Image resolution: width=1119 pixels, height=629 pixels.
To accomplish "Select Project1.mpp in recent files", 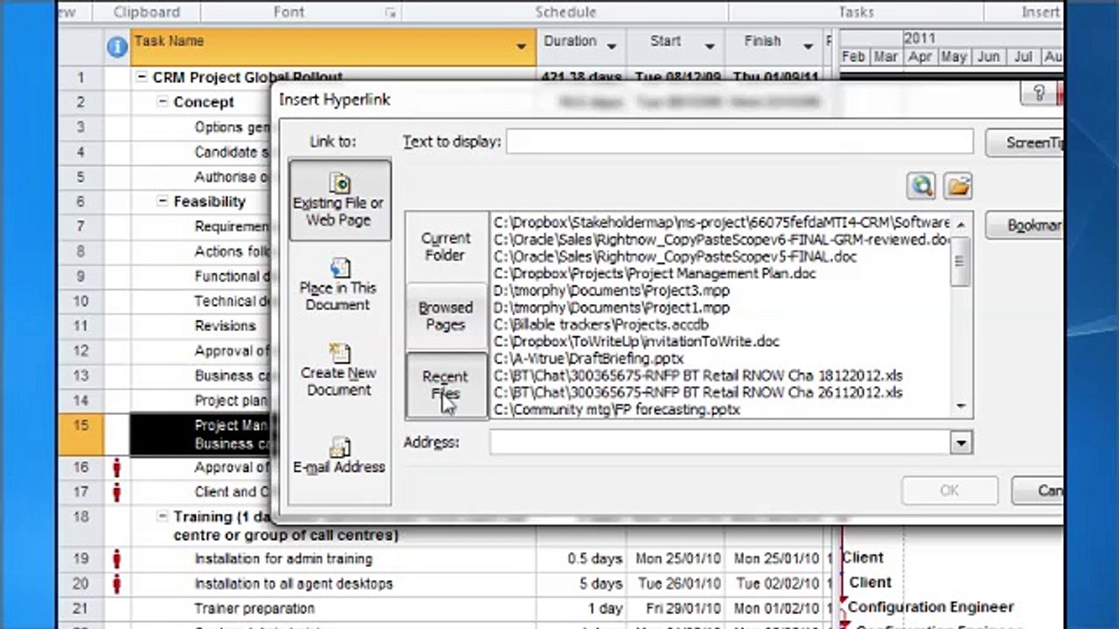I will point(611,308).
